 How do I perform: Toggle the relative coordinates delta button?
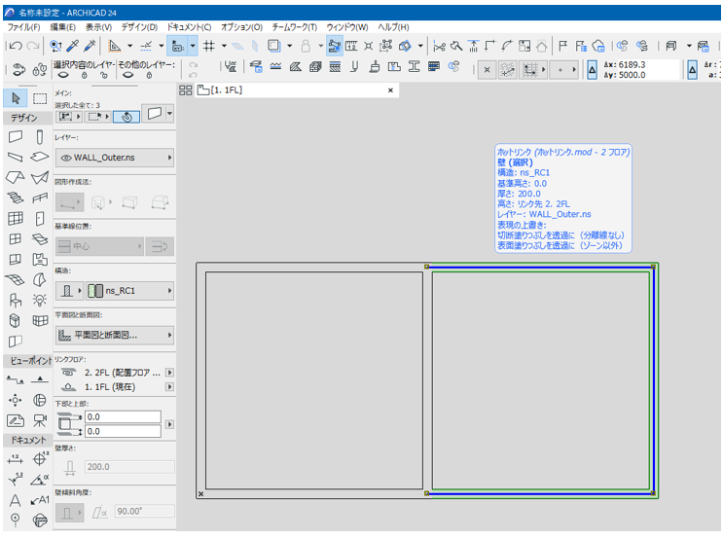pos(593,70)
